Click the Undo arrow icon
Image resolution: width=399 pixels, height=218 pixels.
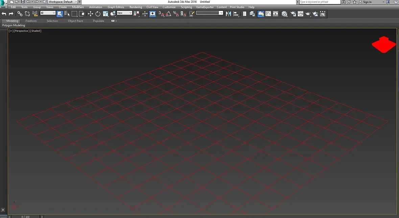(4, 14)
